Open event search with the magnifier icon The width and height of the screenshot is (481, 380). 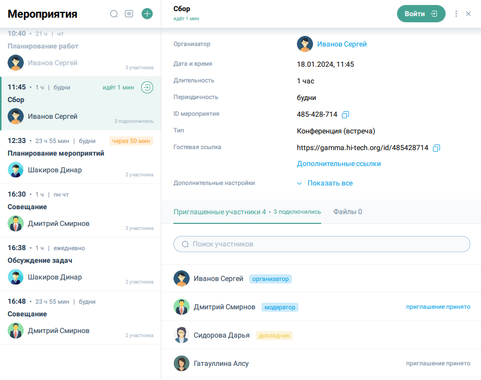pos(114,14)
